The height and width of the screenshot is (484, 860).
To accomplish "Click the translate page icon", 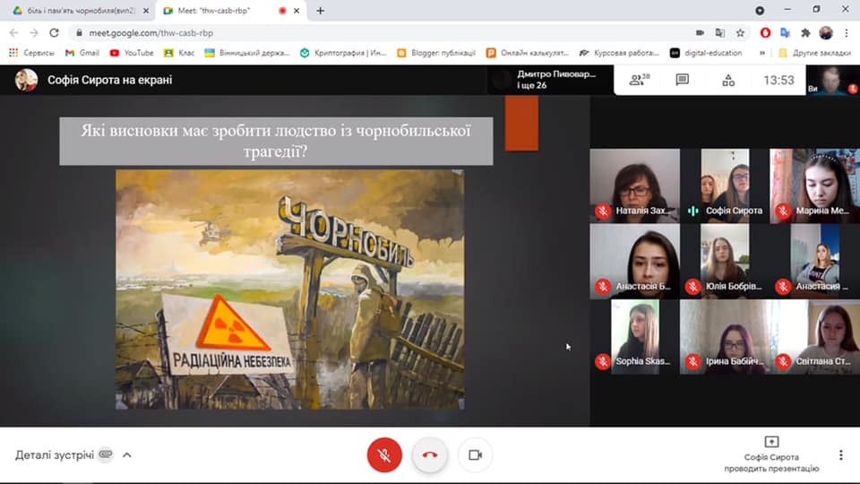I will tap(720, 33).
